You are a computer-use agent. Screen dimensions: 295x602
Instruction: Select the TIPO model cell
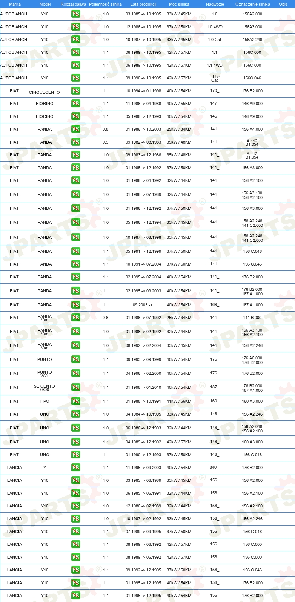45,401
